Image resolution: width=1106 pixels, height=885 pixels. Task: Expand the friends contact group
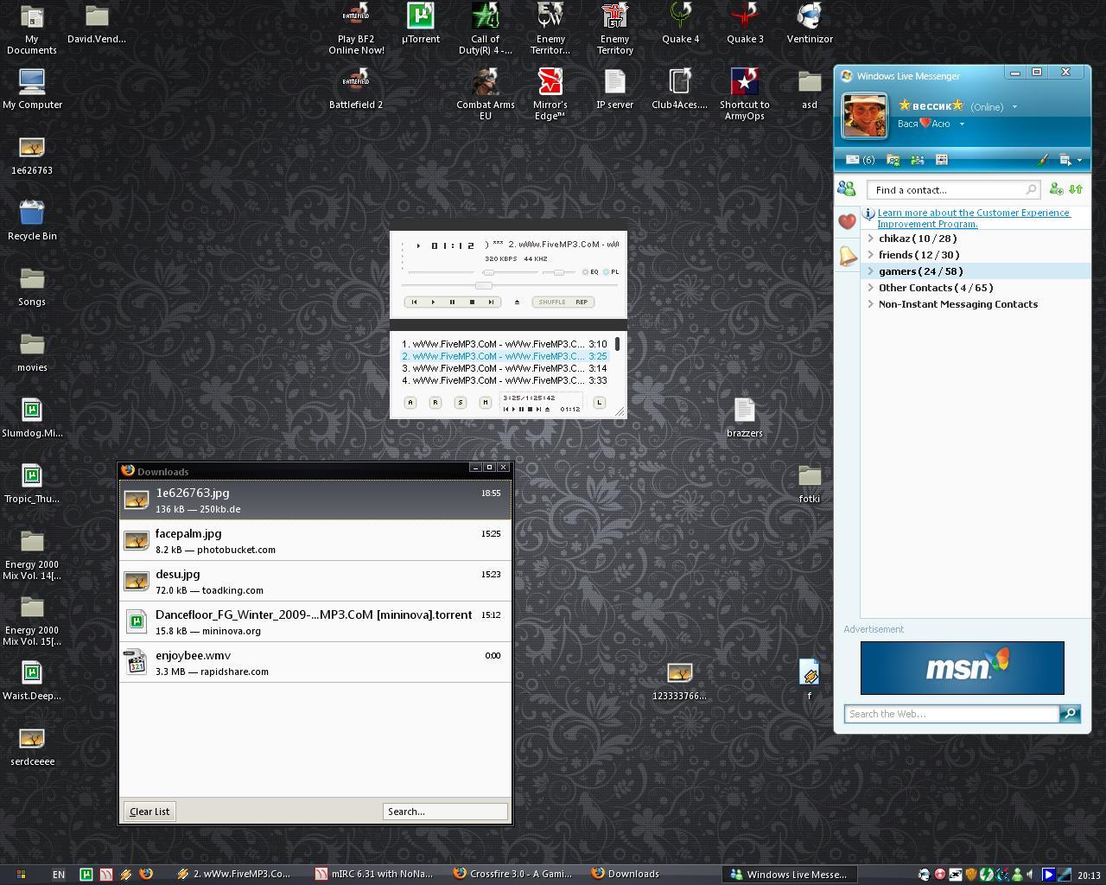871,255
